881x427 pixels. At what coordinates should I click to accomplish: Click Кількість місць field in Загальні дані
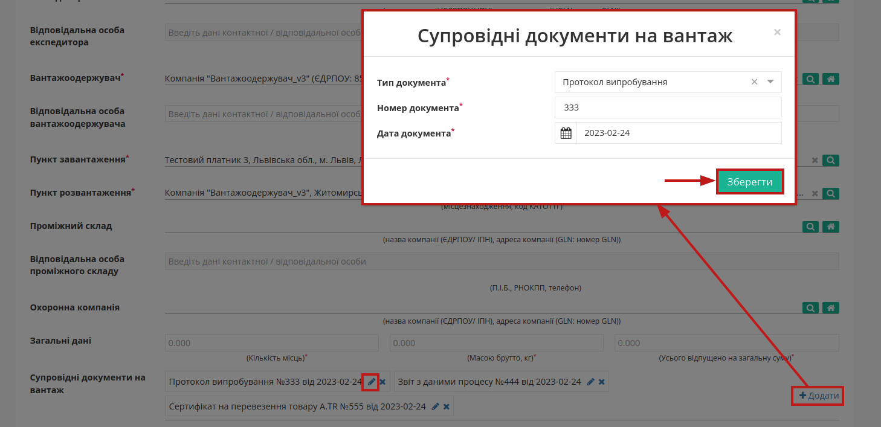[x=272, y=342]
